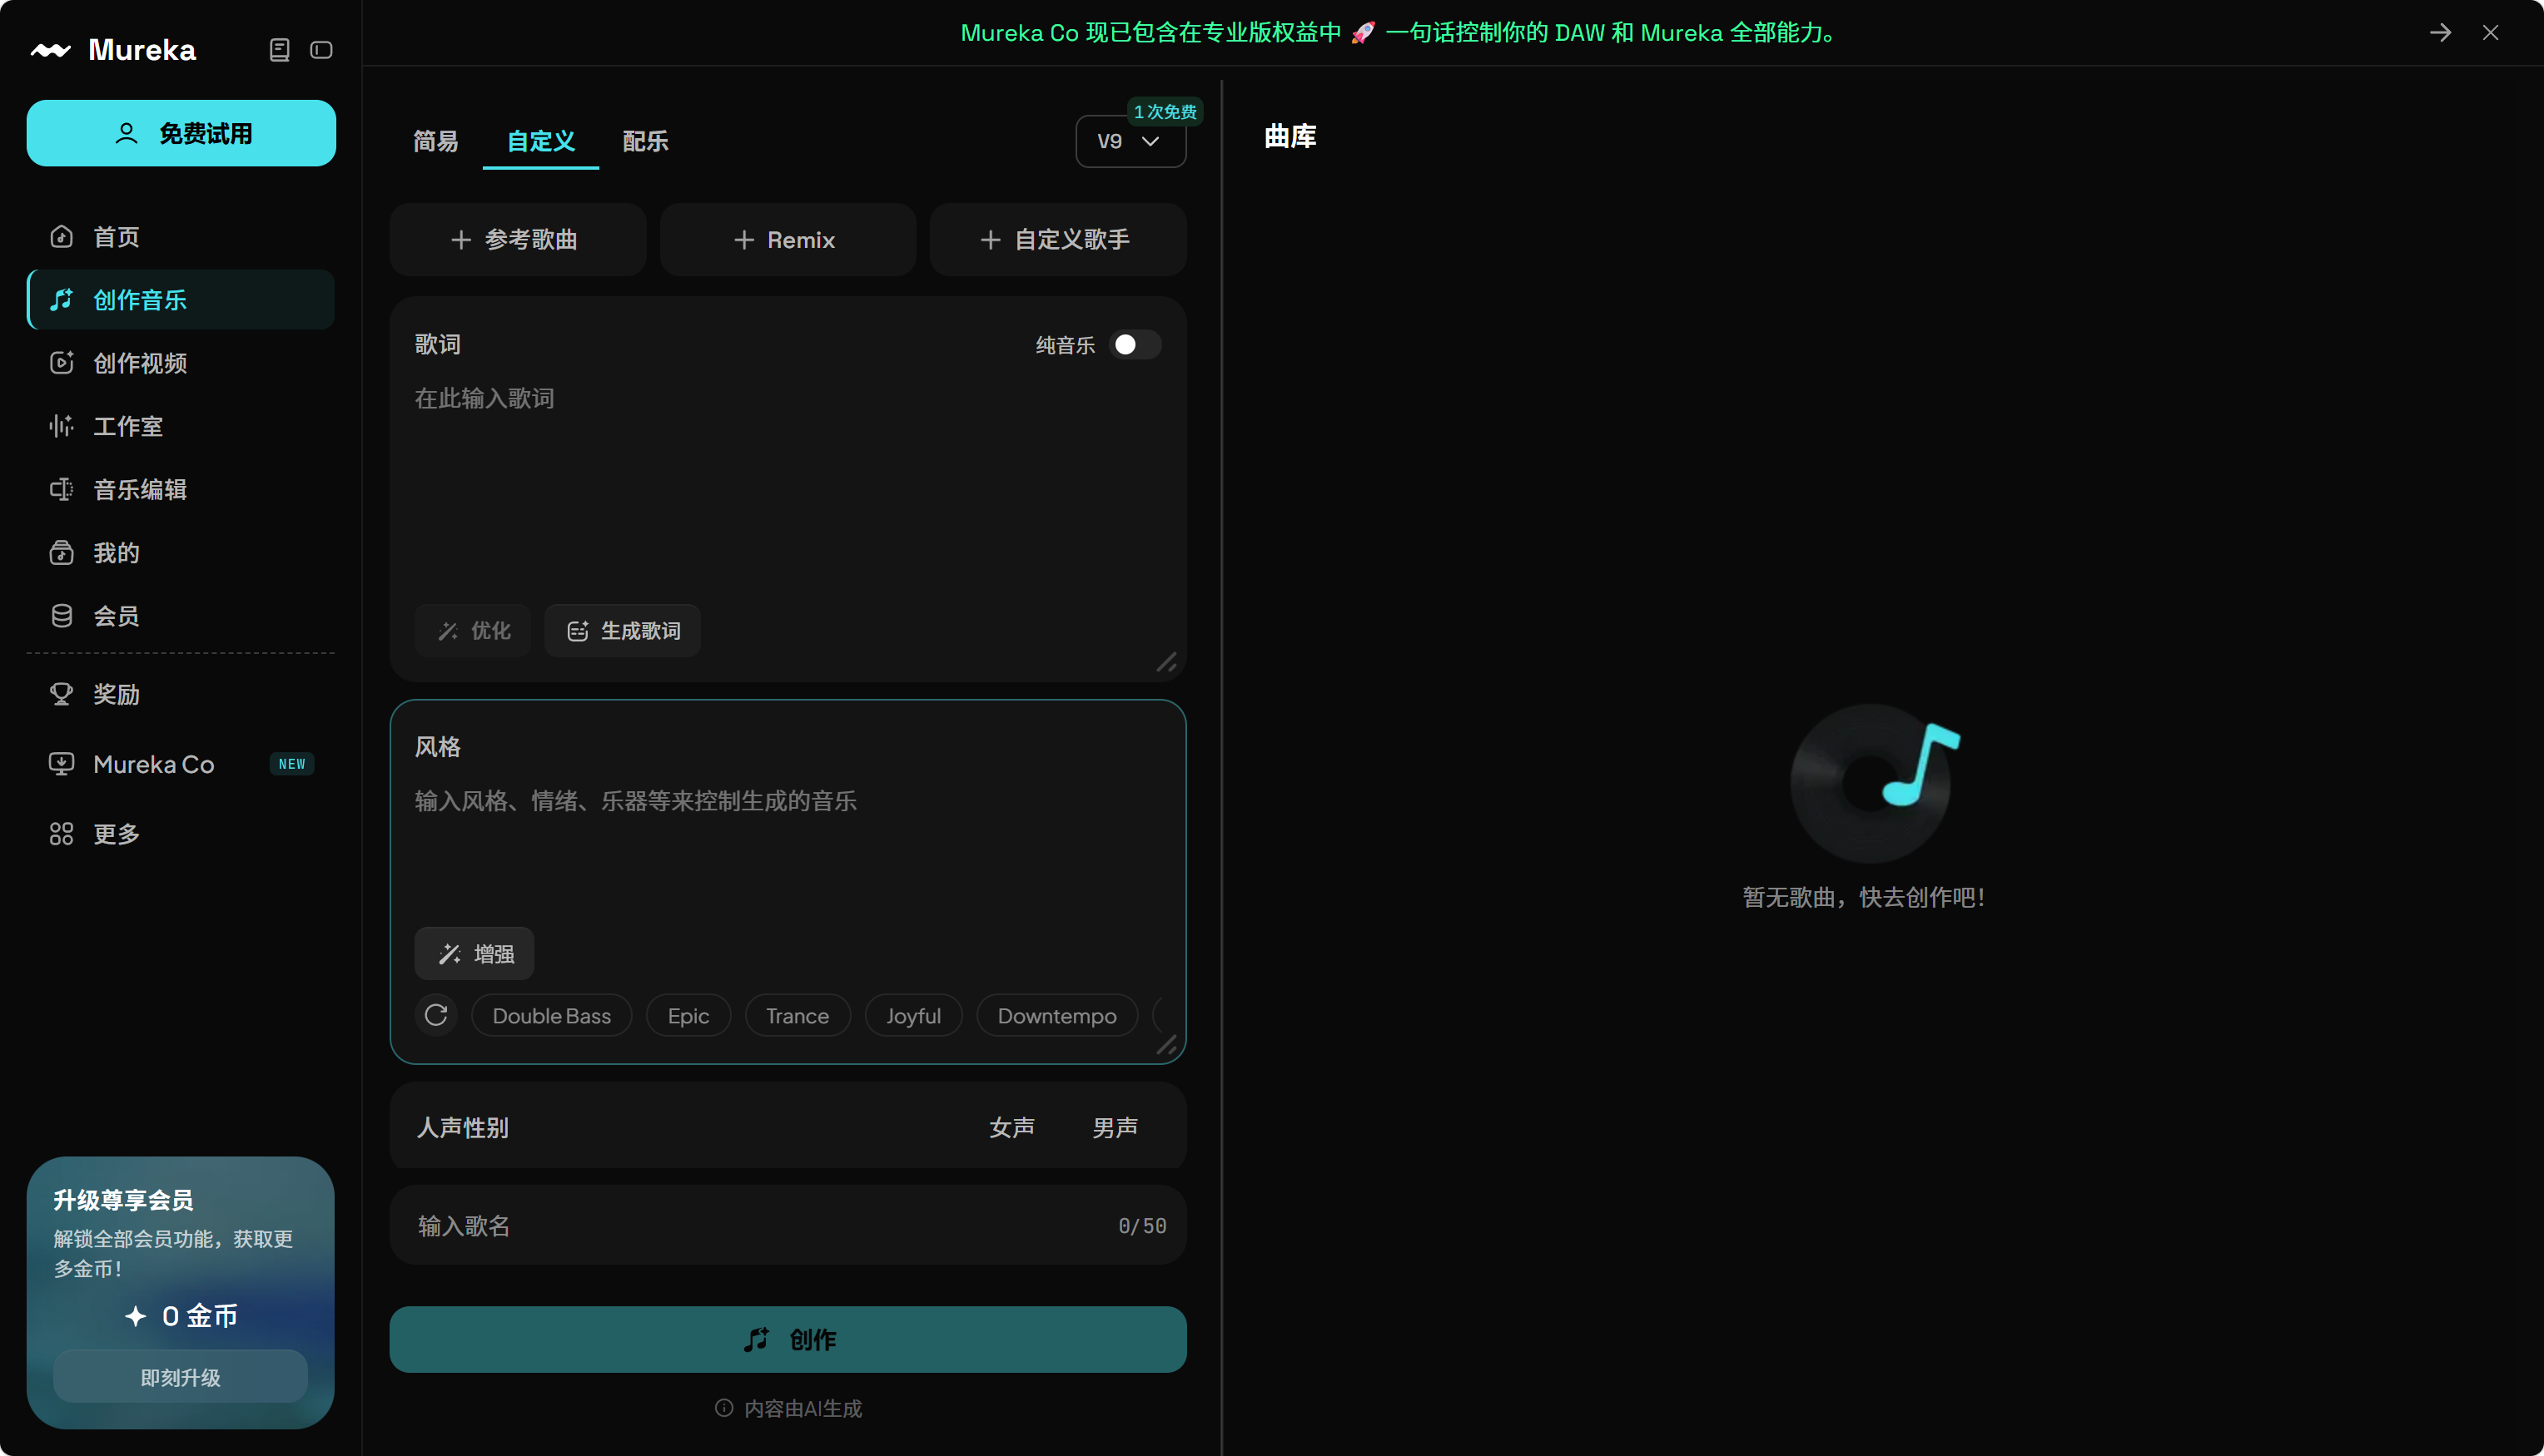Viewport: 2544px width, 1456px height.
Task: Click into the 歌词 lyrics text area
Action: coord(788,487)
